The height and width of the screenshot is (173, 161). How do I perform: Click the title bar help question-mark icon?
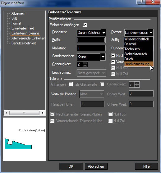pyautogui.click(x=141, y=2)
